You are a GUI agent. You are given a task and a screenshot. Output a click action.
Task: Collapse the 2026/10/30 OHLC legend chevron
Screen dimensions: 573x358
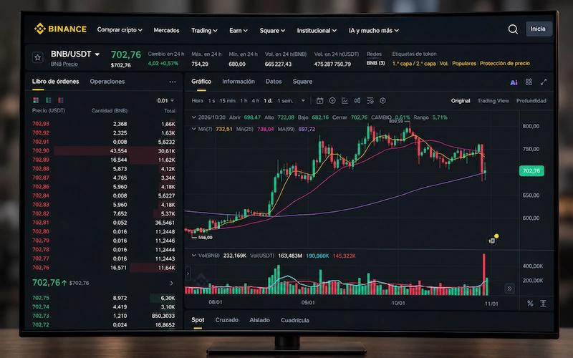[x=193, y=117]
